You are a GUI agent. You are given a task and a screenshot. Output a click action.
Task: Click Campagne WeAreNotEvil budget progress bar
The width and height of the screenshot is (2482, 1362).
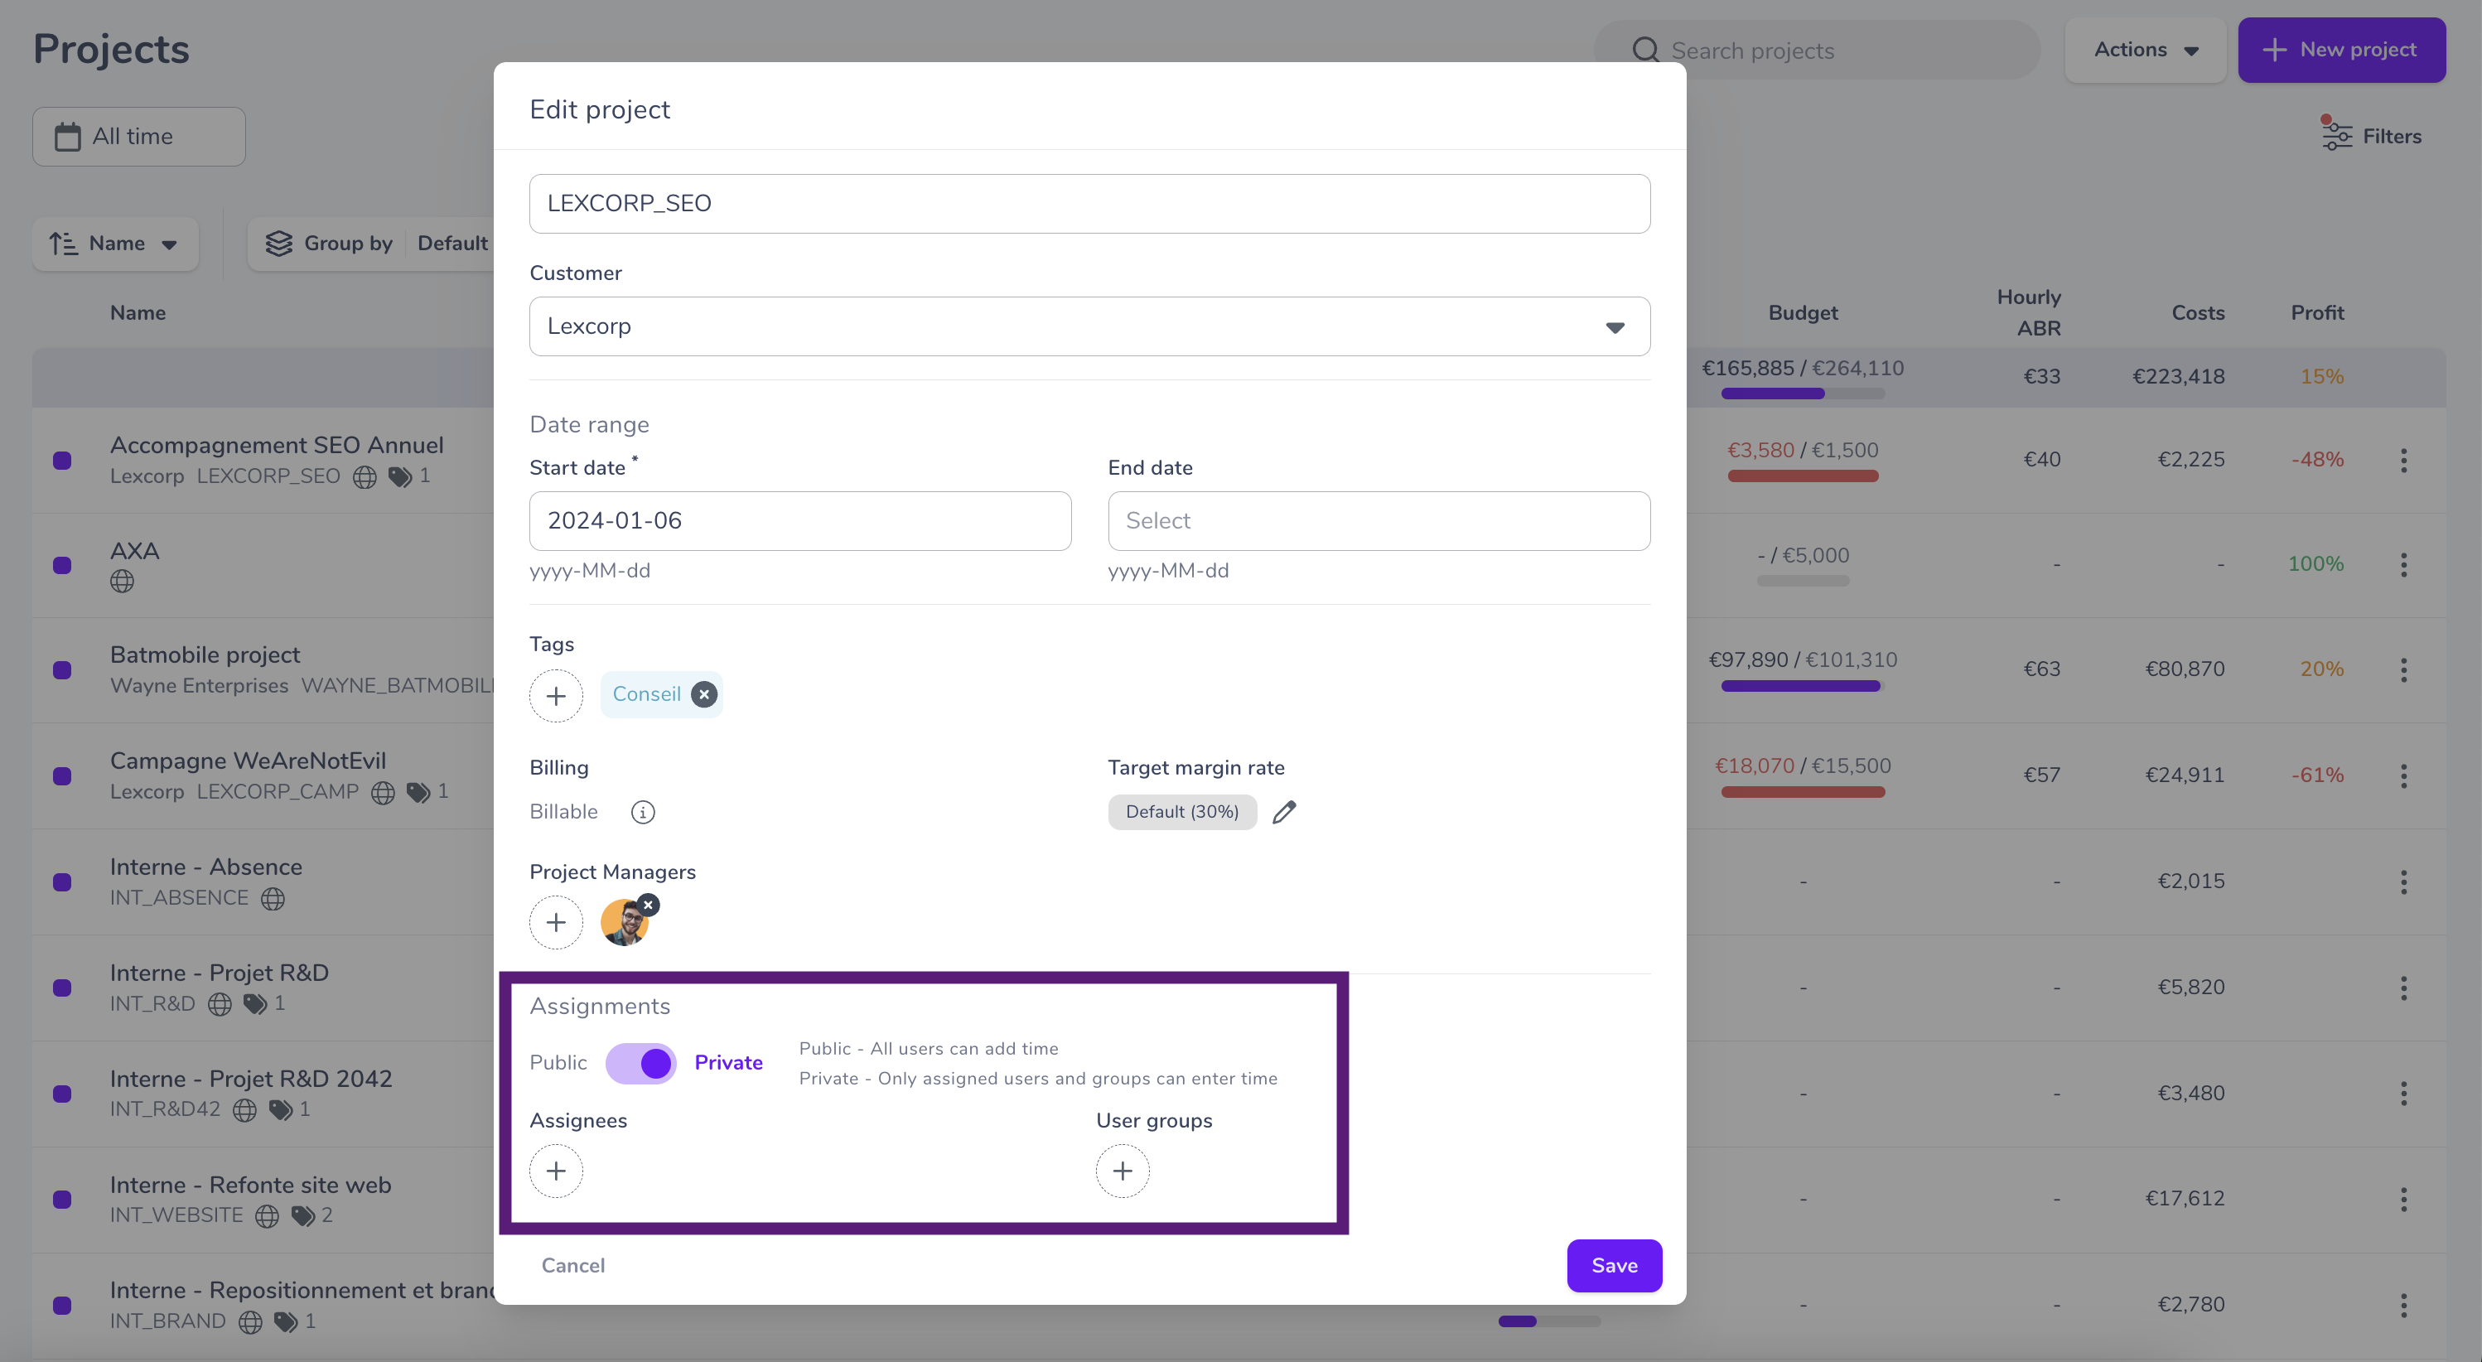(1802, 793)
